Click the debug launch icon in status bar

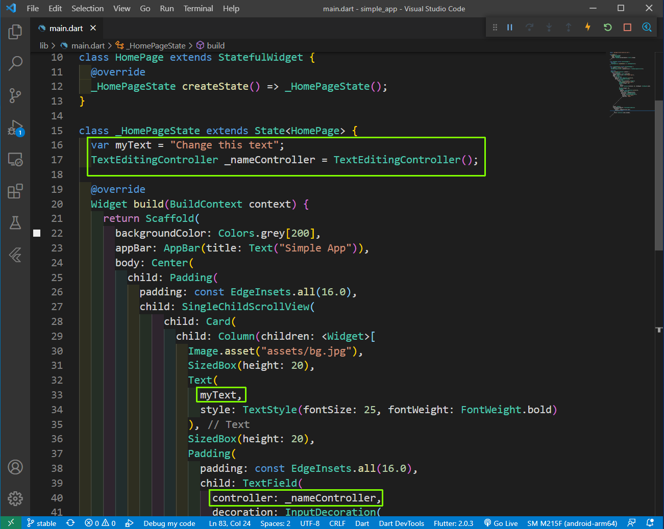129,523
